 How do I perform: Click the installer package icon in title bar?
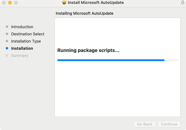(x=64, y=2)
